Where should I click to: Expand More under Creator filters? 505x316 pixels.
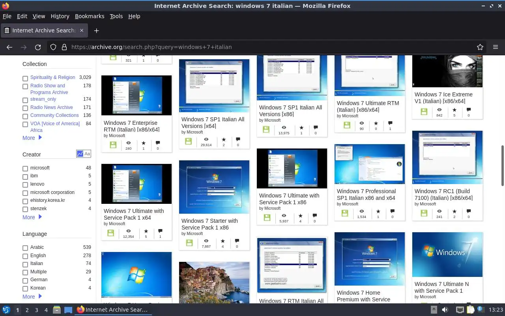click(32, 217)
